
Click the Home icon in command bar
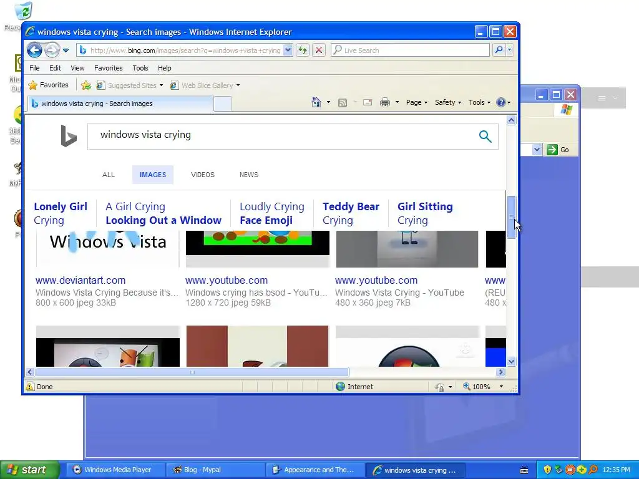point(316,102)
